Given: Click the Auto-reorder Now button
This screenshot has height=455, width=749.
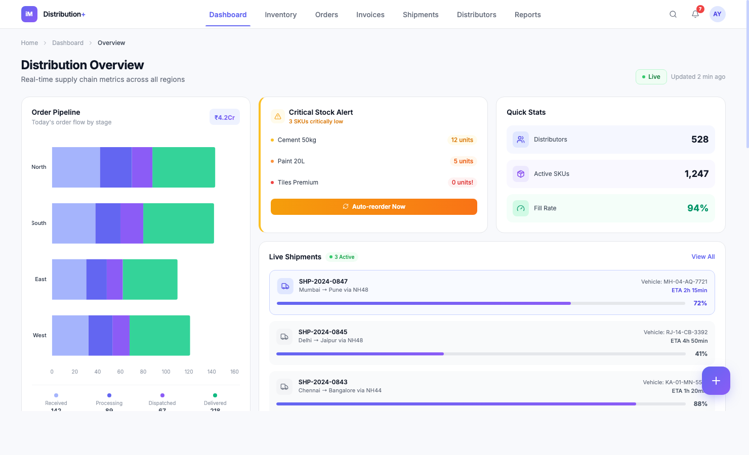Looking at the screenshot, I should (373, 206).
